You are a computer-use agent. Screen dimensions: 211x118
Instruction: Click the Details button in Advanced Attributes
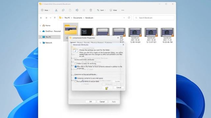pyautogui.click(x=117, y=81)
